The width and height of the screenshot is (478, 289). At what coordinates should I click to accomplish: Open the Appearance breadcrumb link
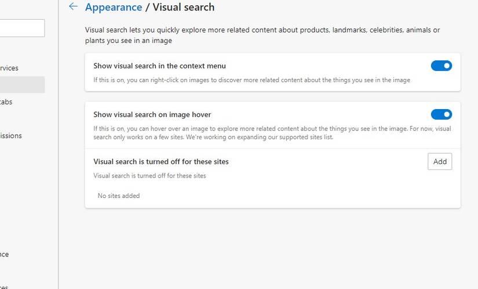point(114,8)
